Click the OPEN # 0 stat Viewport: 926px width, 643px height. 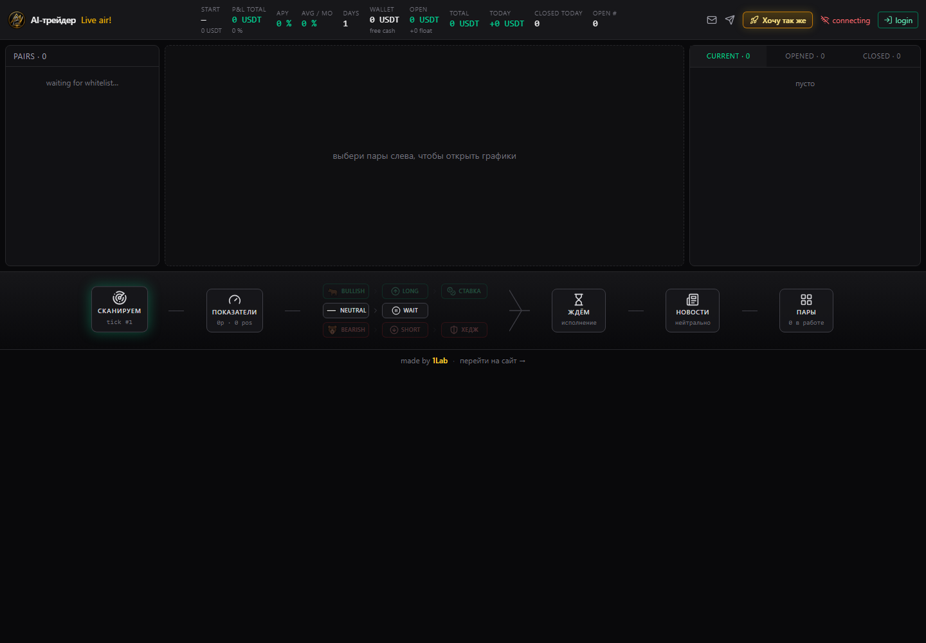point(604,19)
